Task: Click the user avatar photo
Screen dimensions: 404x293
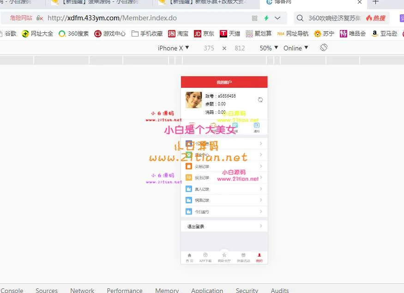Action: point(193,100)
